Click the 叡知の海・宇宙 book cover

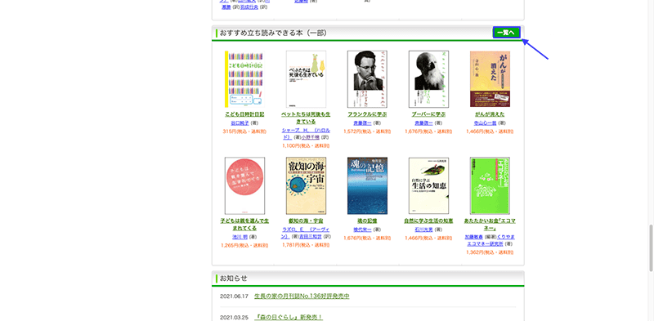tap(306, 186)
